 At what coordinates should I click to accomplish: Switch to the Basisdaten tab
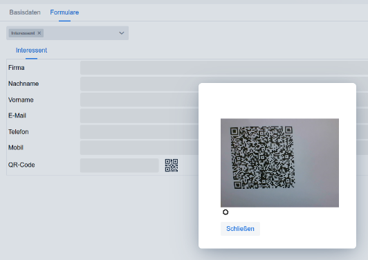[25, 12]
